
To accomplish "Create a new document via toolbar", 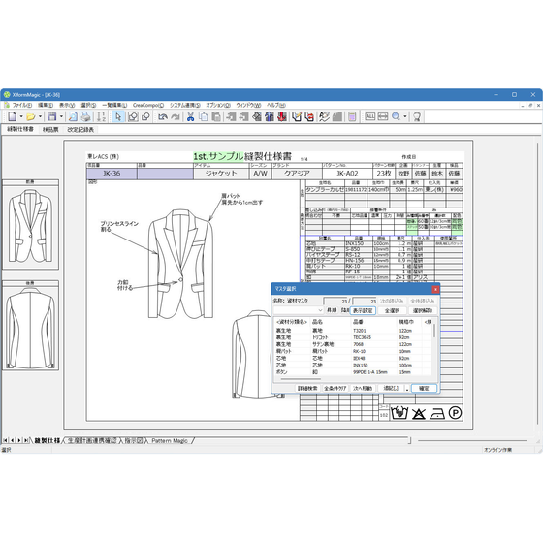I will (x=13, y=116).
